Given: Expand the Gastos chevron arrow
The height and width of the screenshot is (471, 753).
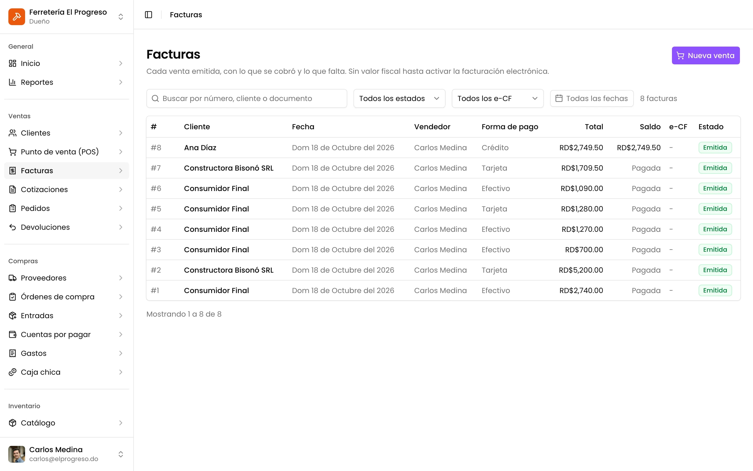Looking at the screenshot, I should pyautogui.click(x=121, y=353).
